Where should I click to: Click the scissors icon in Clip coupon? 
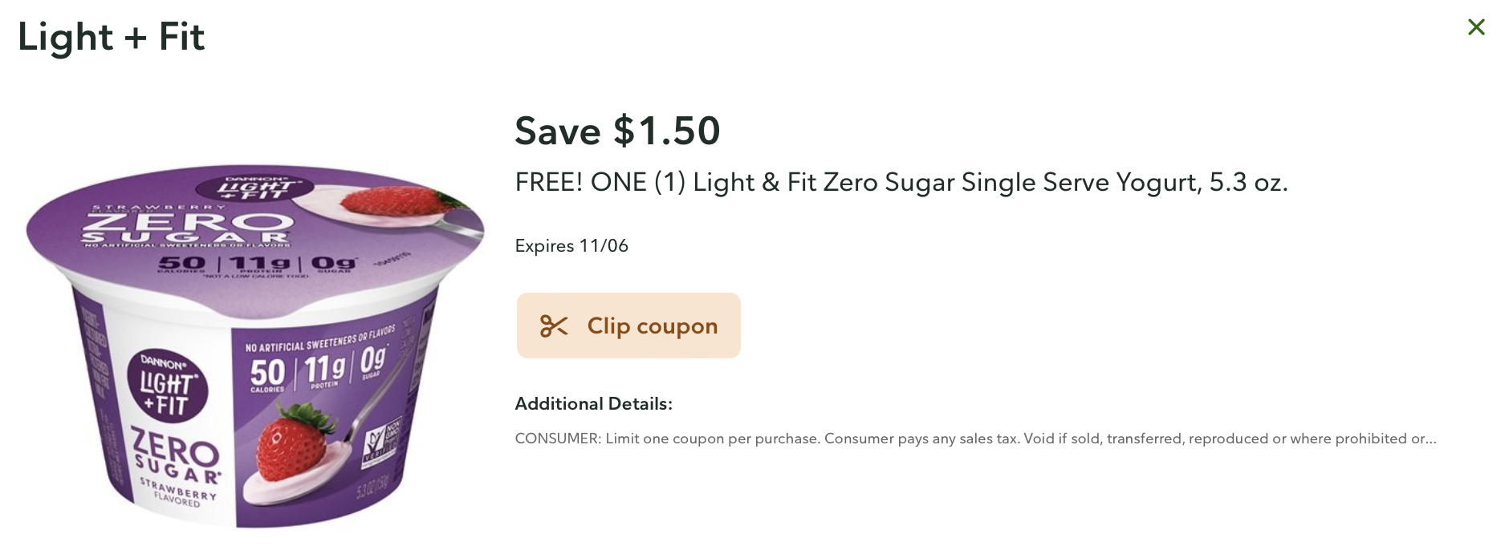click(554, 326)
